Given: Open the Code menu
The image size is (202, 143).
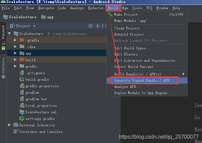Looking at the screenshot, I should pyautogui.click(x=62, y=8).
